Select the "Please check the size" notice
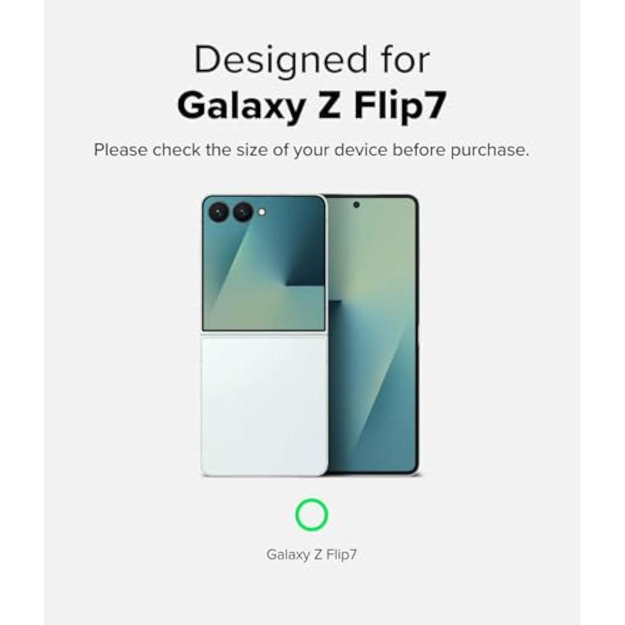 pos(312,150)
